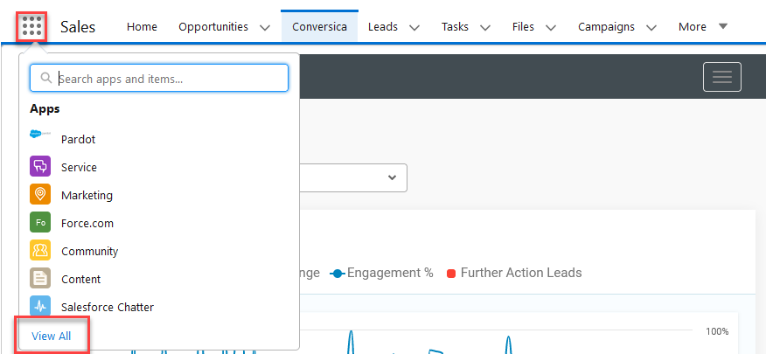The width and height of the screenshot is (766, 354).
Task: Click the orange Marketing app icon
Action: (40, 194)
